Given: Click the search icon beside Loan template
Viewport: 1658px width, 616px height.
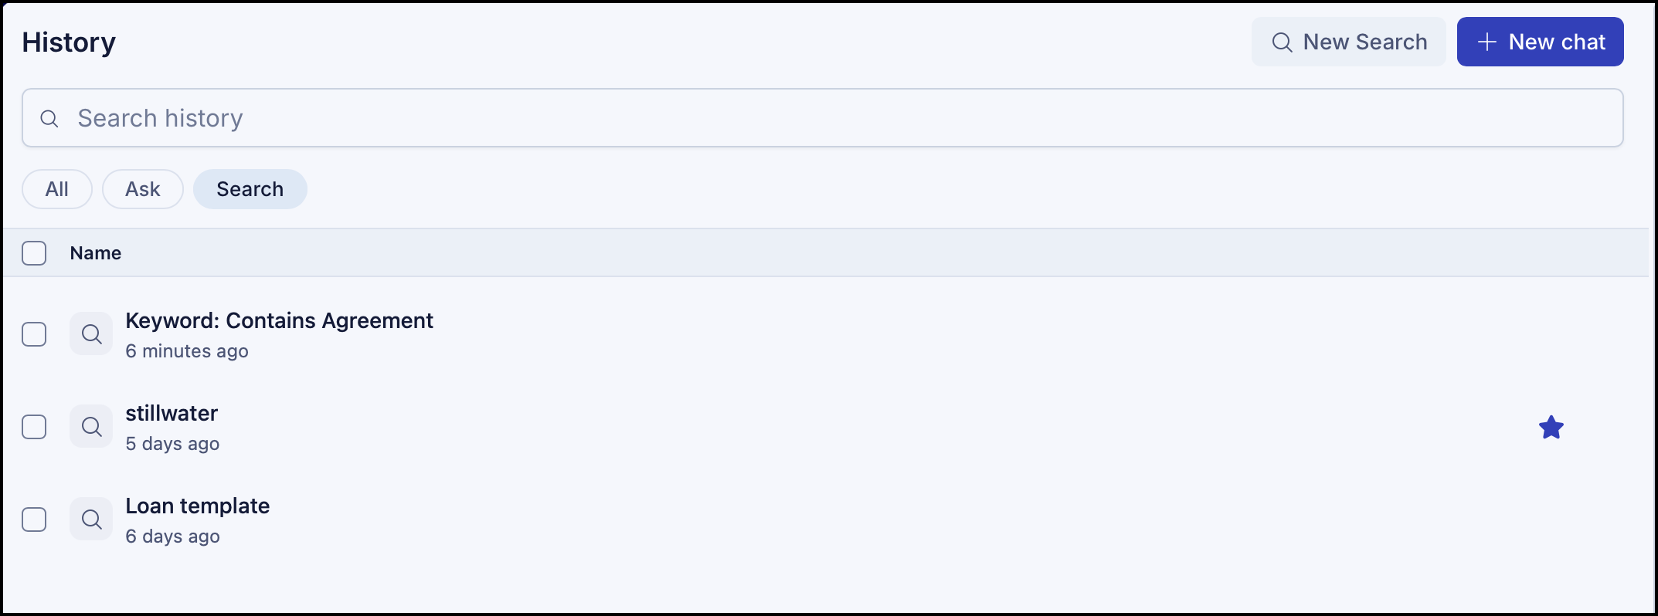Looking at the screenshot, I should tap(91, 520).
